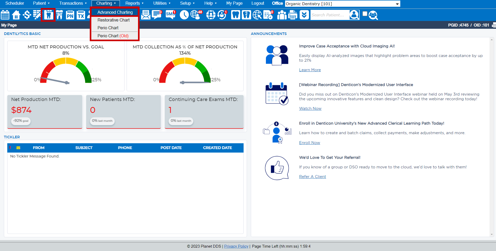Viewport: 496px width, 251px height.
Task: Click the Watch Now webinar link
Action: [310, 108]
